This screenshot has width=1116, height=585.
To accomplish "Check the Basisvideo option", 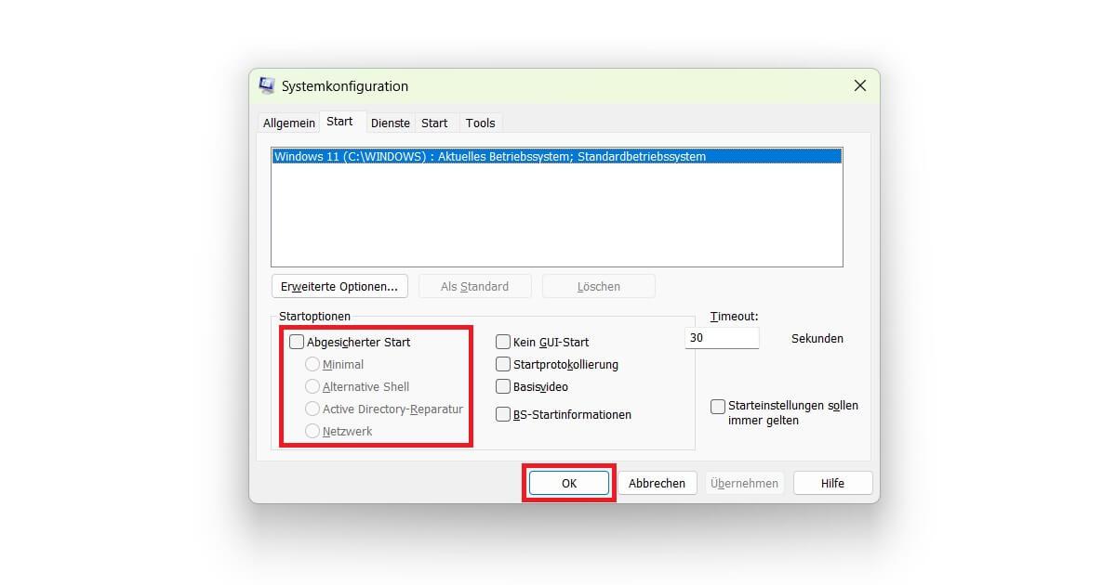I will (x=503, y=386).
